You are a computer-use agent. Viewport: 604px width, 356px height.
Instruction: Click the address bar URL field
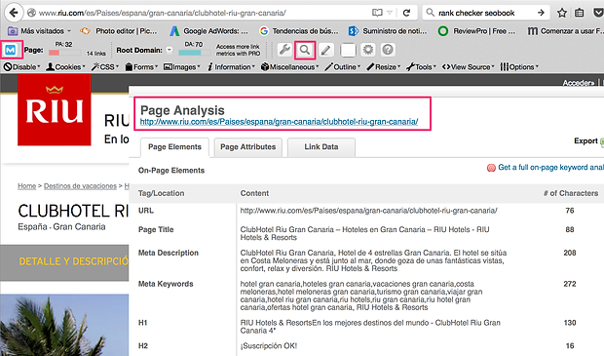[x=201, y=13]
